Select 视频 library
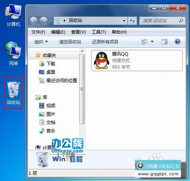Viewport: 190px width, 181px height. pos(51,106)
